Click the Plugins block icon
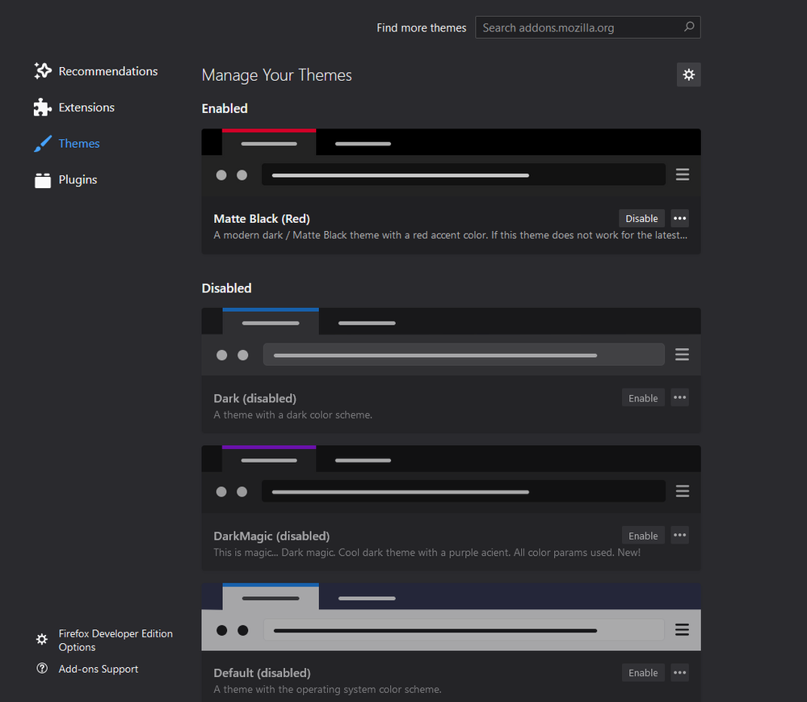This screenshot has height=702, width=807. [x=43, y=180]
